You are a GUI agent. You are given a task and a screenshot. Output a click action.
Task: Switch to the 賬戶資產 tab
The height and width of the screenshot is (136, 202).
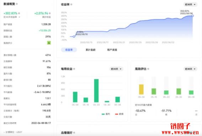(112, 50)
